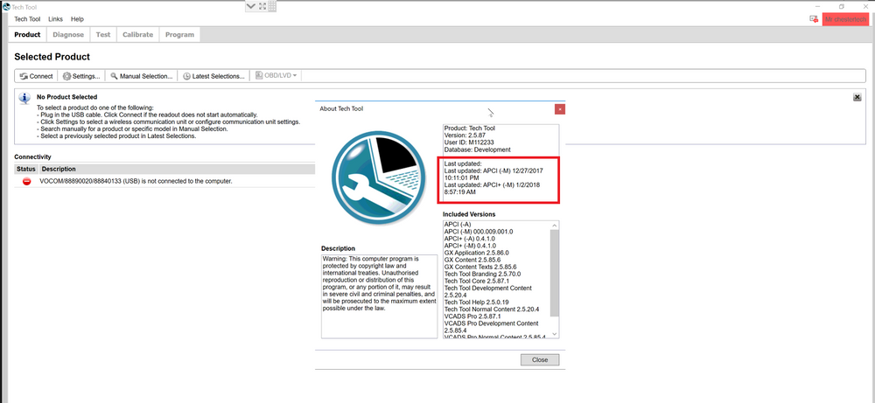Click 'User ID: M112233' text

pos(471,142)
